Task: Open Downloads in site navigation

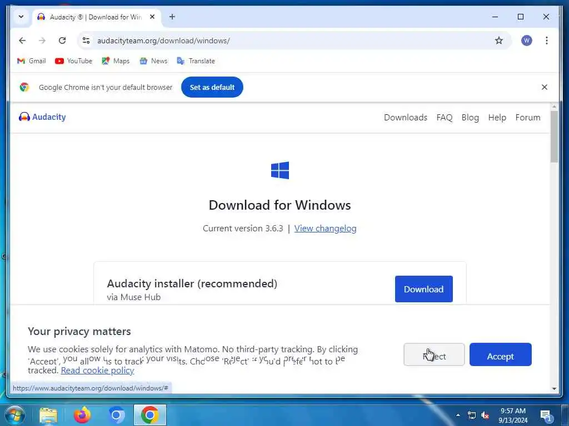Action: point(405,118)
